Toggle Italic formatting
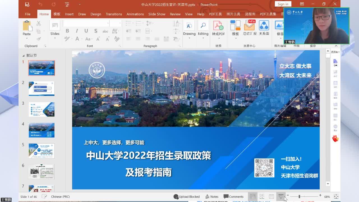The height and width of the screenshot is (202, 359). tap(77, 31)
